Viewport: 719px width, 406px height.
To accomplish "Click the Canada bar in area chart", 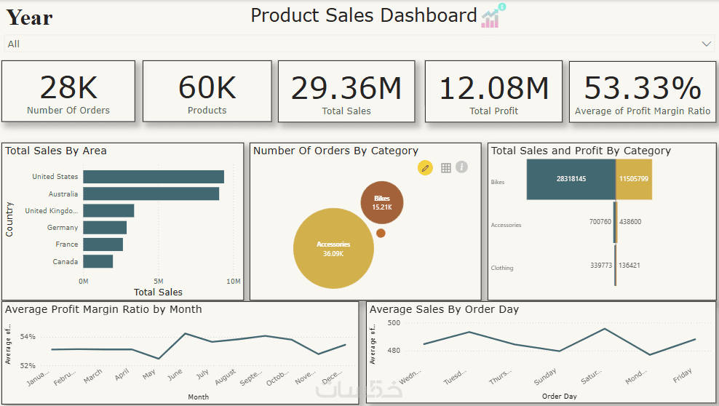I will tap(98, 261).
